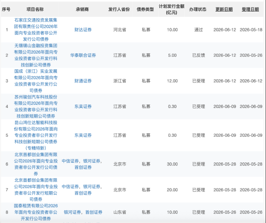
Task: Click underwriter 东吴证券 in row 5
Action: [83, 135]
